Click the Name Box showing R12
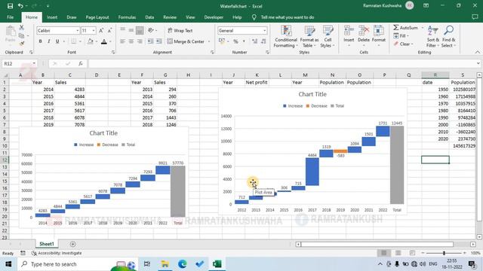 click(x=19, y=63)
